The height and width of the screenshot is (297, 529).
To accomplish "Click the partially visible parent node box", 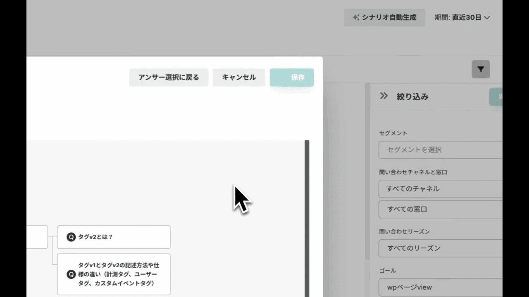I will point(37,237).
